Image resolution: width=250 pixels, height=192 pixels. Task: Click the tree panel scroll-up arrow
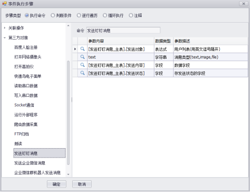click(x=68, y=26)
